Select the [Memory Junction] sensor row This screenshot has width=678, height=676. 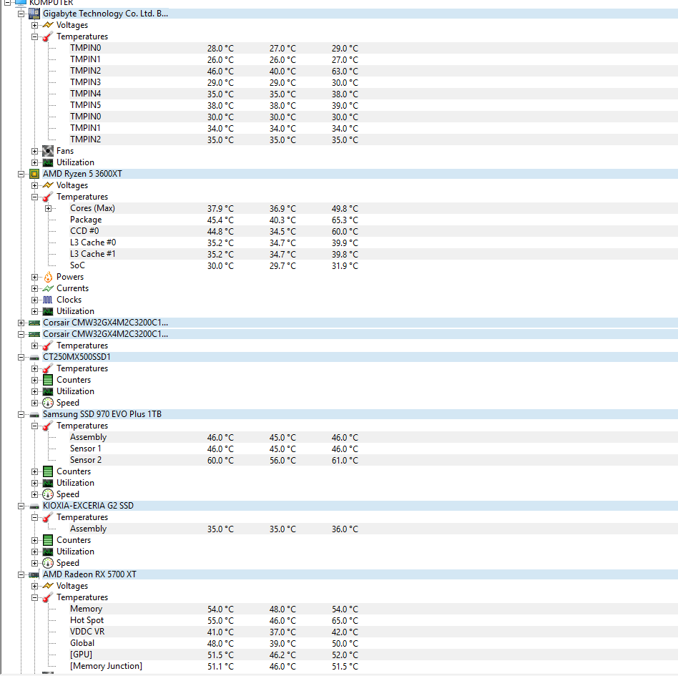tap(106, 666)
